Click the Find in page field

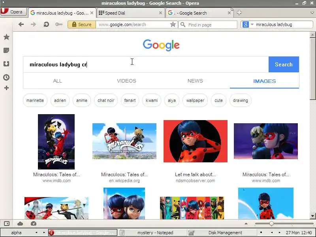(208, 25)
